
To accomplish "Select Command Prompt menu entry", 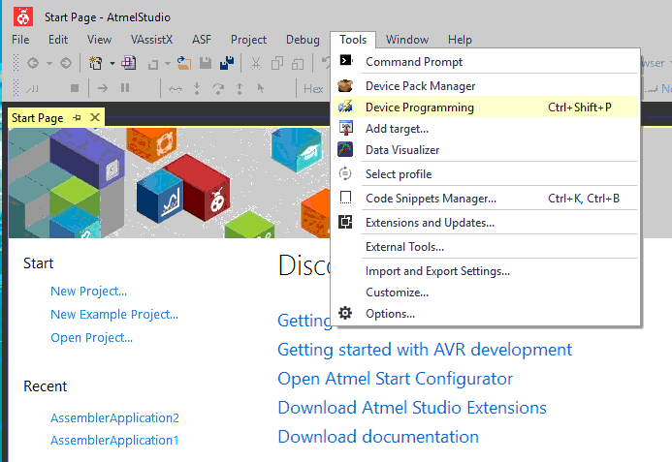I will point(485,61).
